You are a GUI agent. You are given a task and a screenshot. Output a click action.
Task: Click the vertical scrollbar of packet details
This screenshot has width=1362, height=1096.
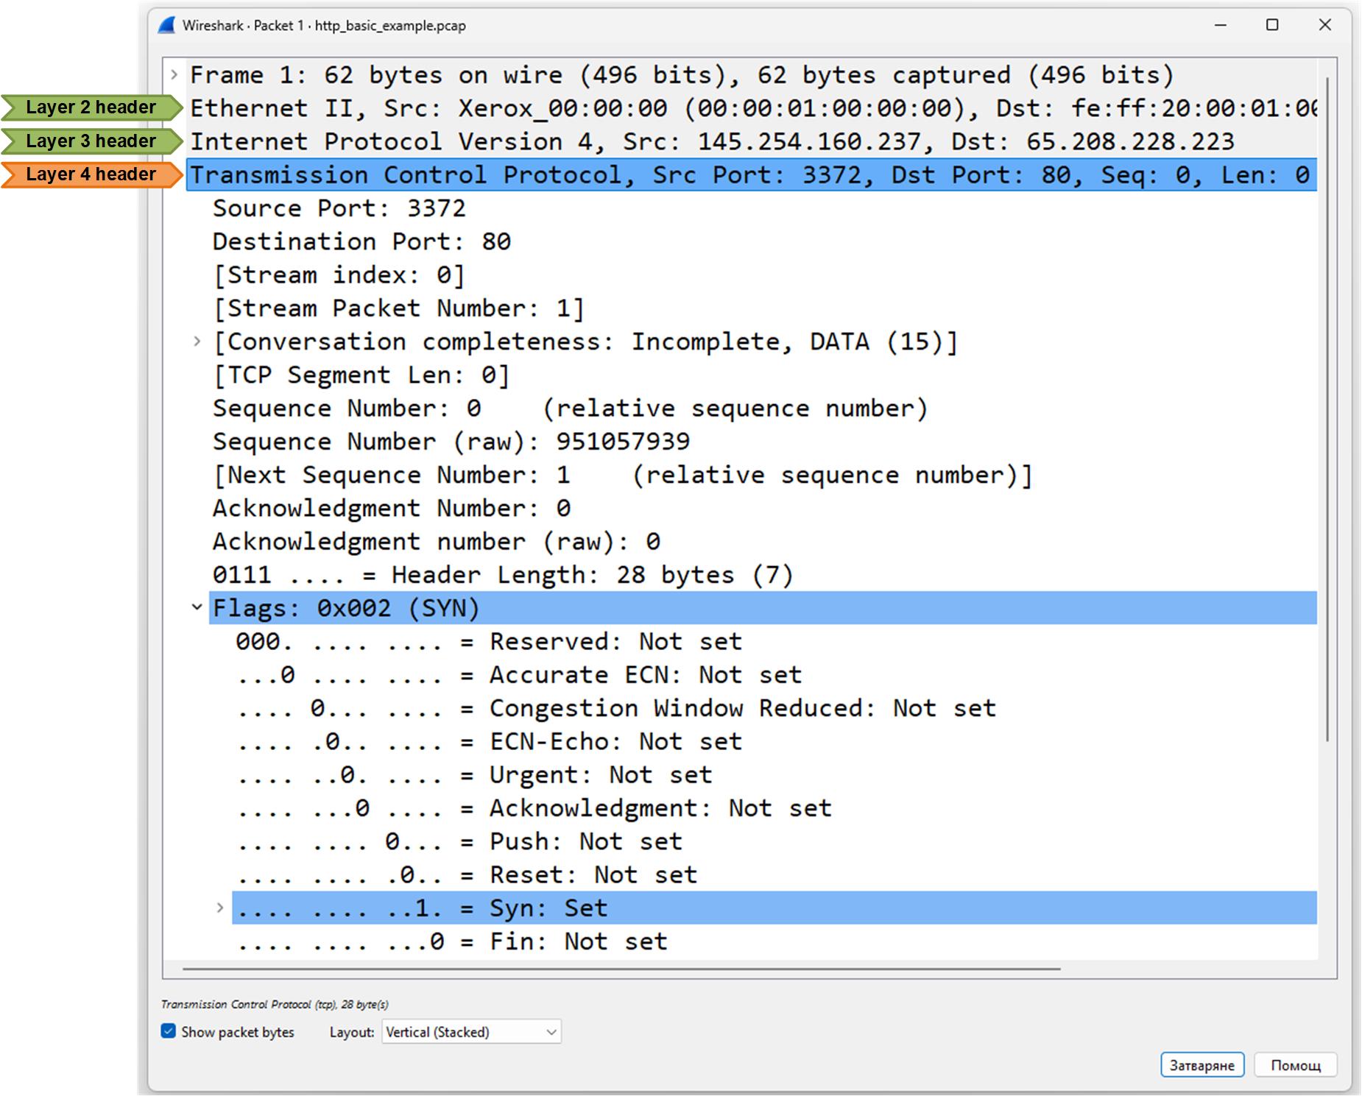tap(1327, 405)
